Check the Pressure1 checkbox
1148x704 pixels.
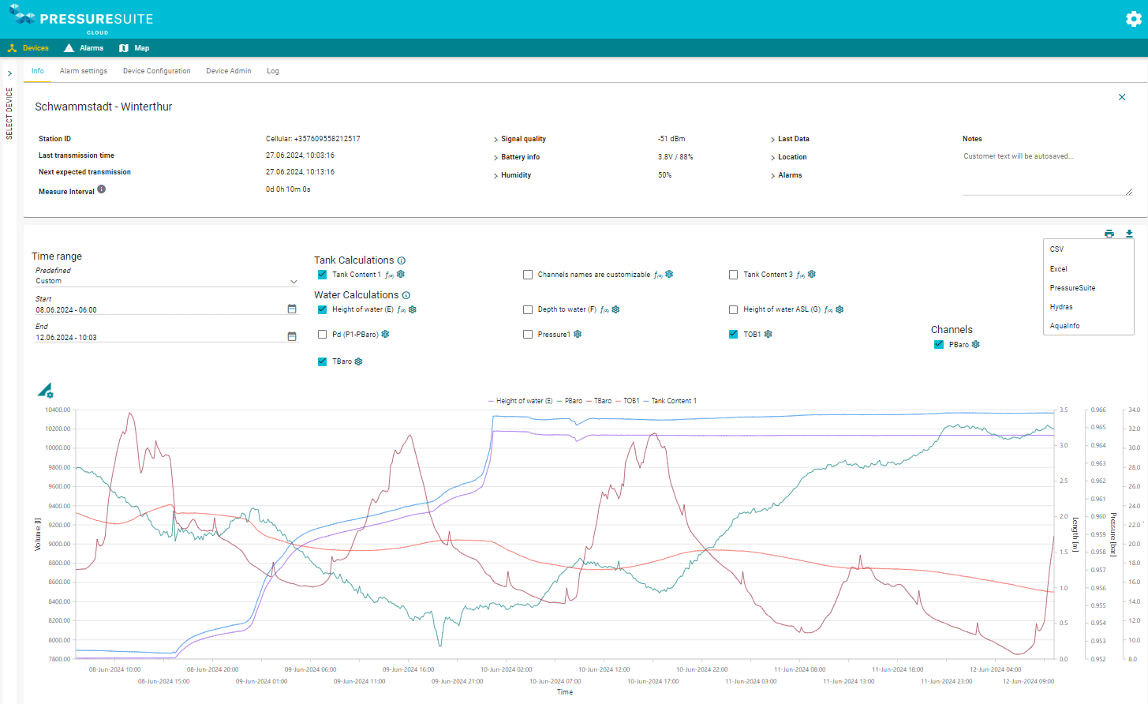pos(528,334)
